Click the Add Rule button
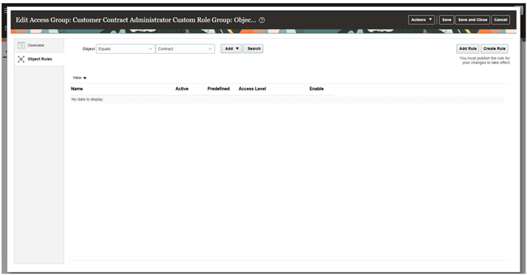 tap(468, 48)
